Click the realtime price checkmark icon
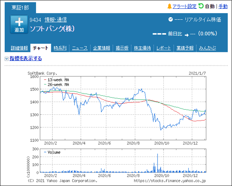 point(171,19)
